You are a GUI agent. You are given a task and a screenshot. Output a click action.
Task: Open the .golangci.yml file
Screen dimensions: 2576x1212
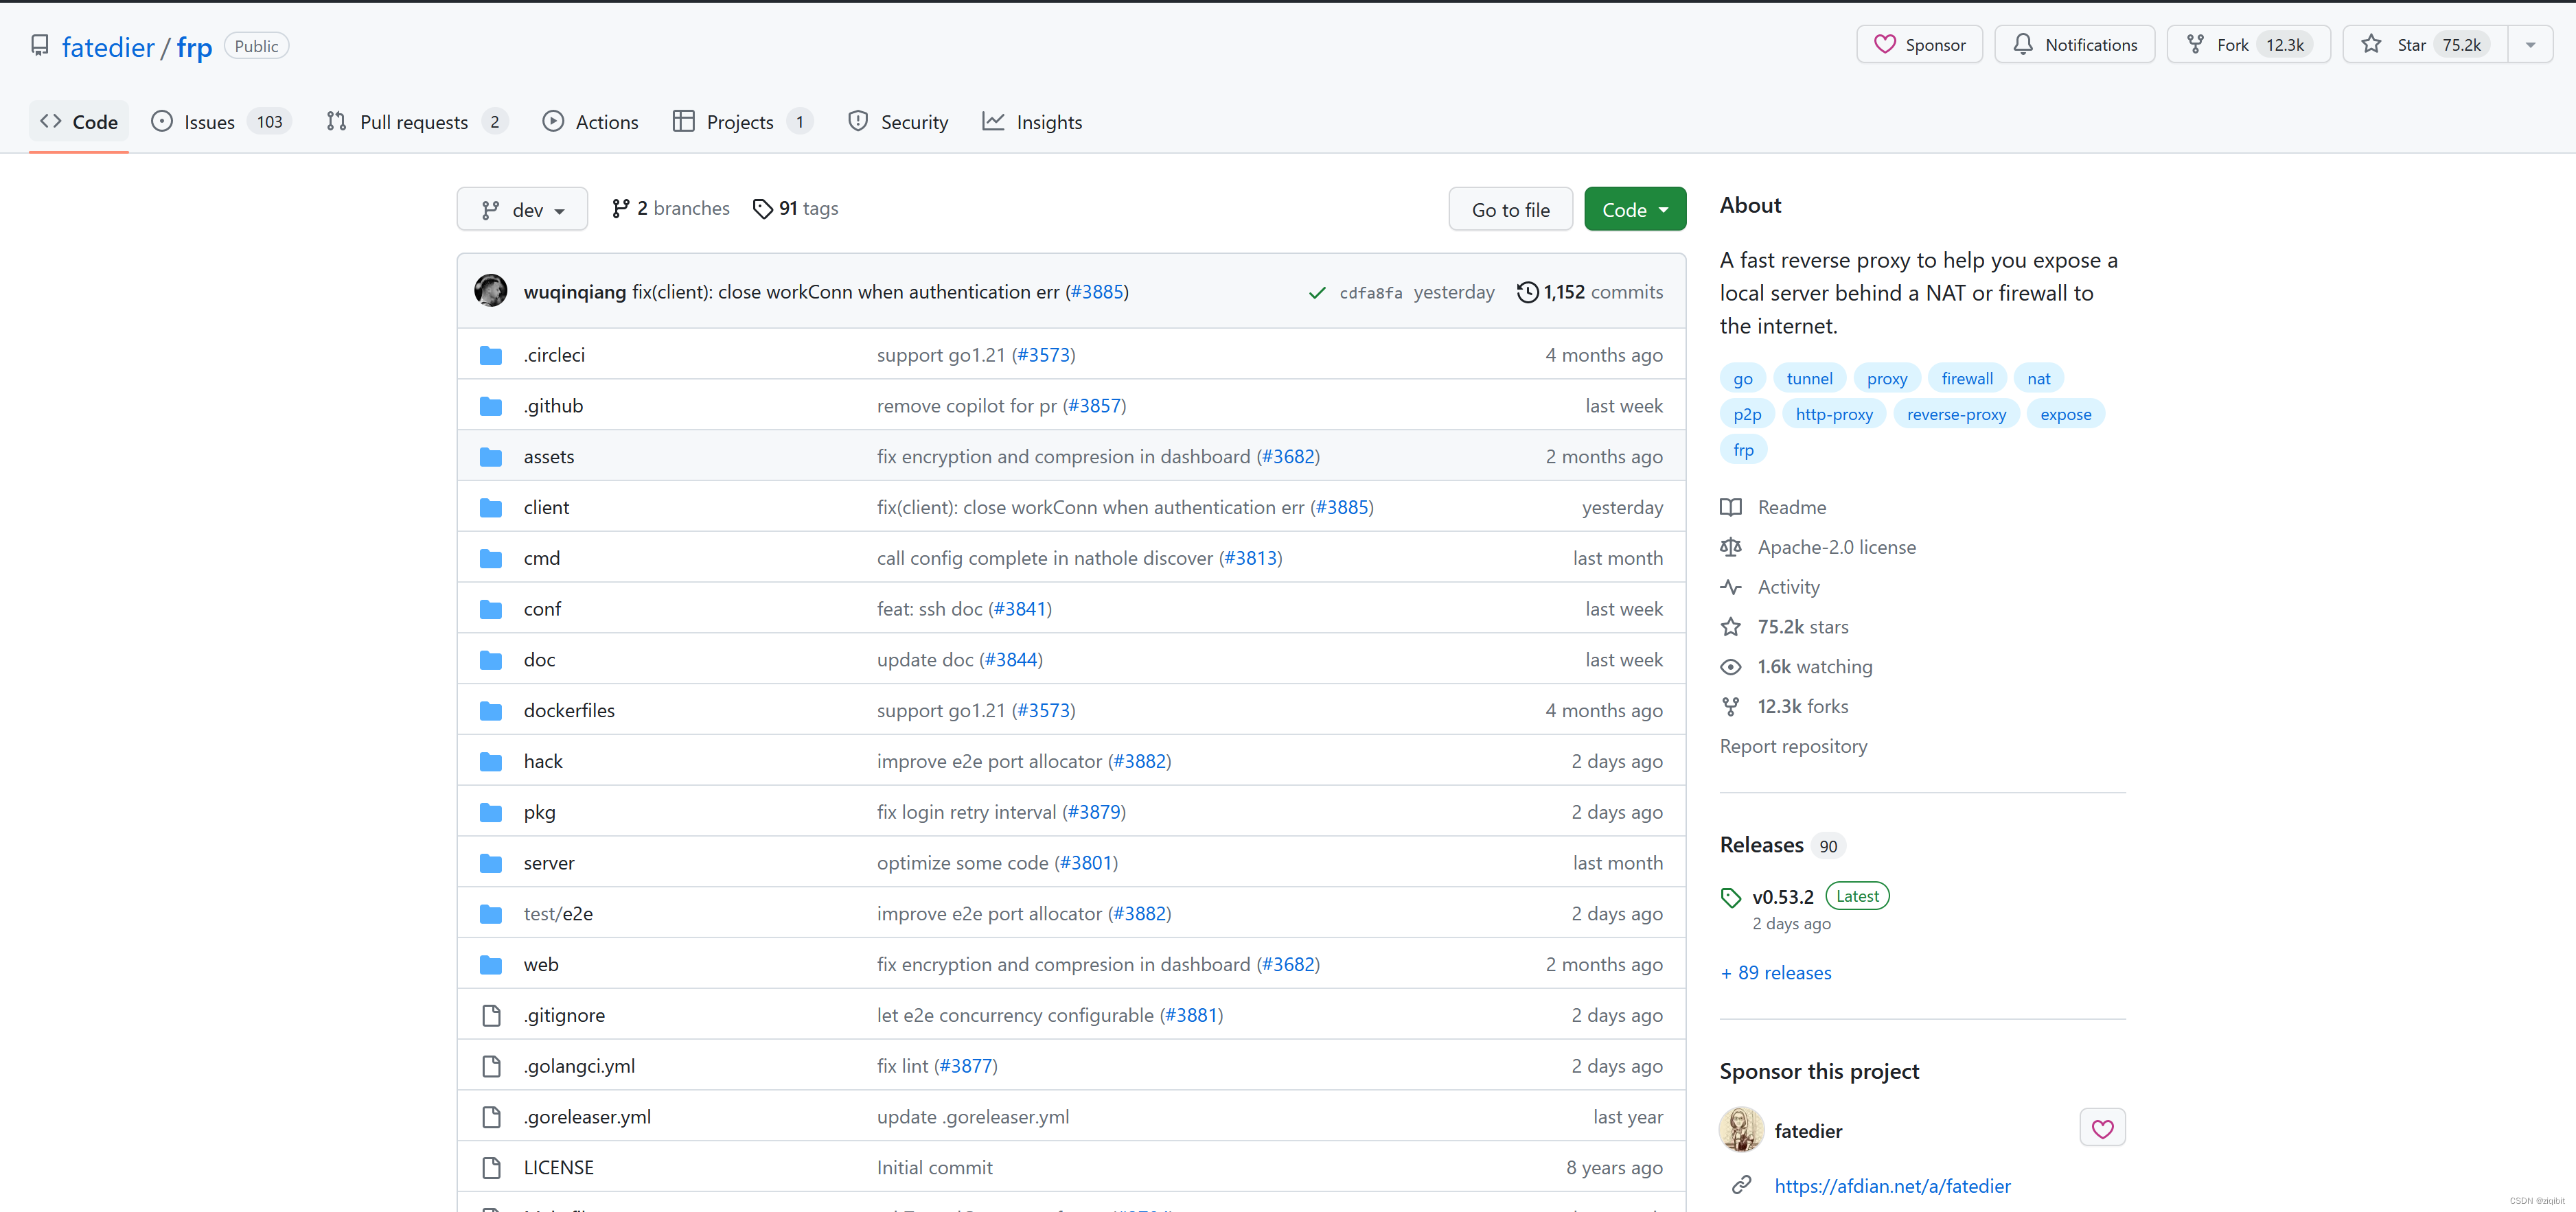(x=579, y=1066)
